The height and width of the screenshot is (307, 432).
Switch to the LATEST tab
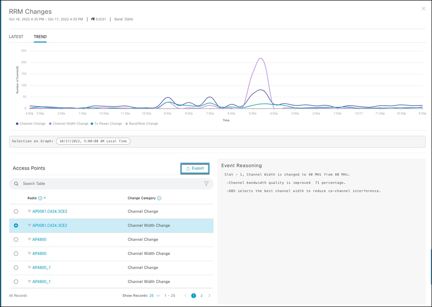pos(16,37)
